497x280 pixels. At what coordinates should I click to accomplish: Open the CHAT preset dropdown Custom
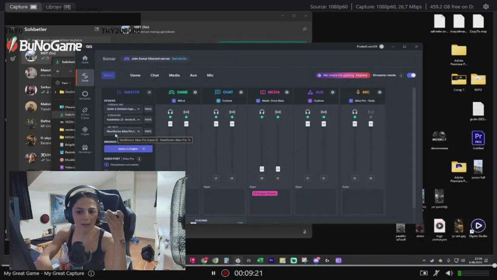(x=224, y=101)
